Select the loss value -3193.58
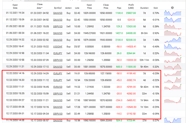The width and height of the screenshot is (186, 123). point(131,114)
